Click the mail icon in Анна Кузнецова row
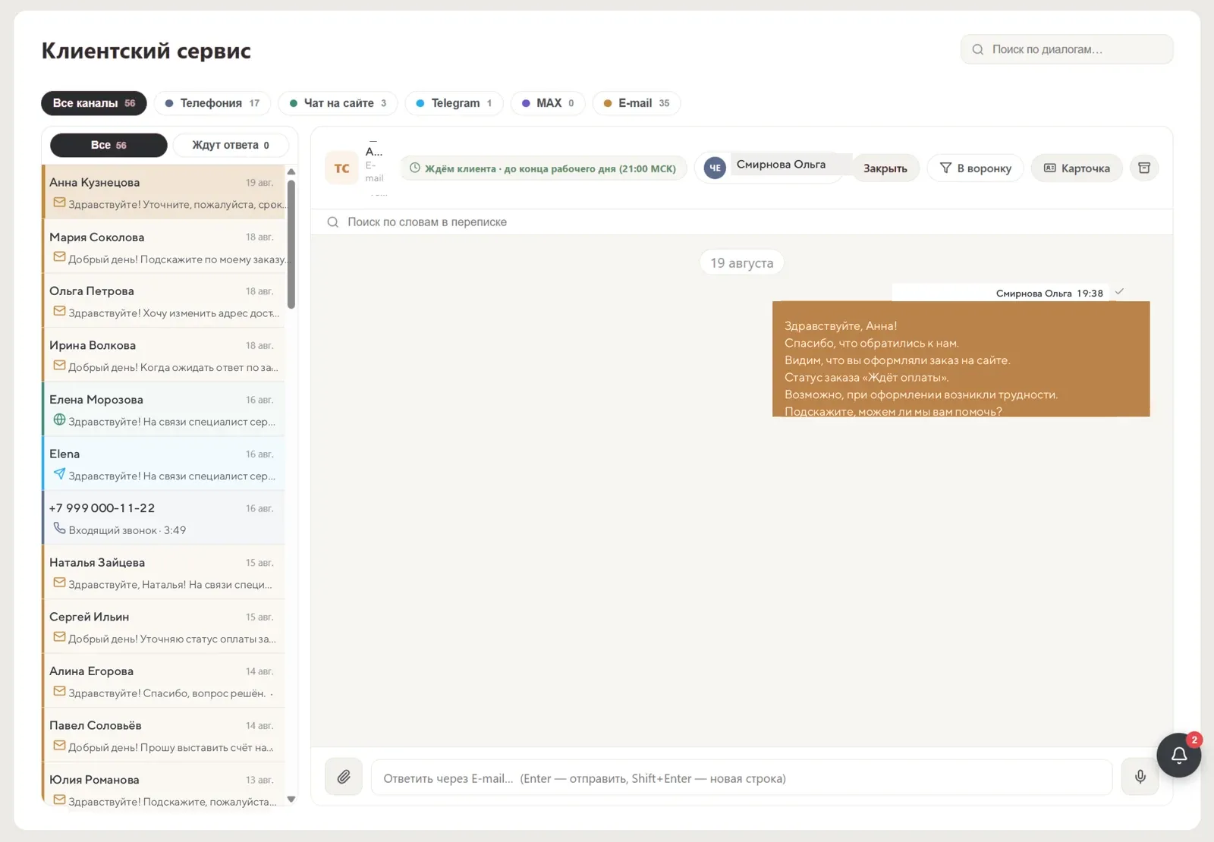The height and width of the screenshot is (842, 1214). [x=59, y=203]
